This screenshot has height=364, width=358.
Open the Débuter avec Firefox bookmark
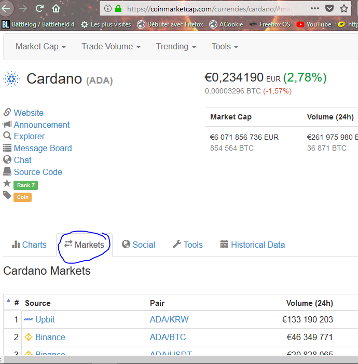(x=170, y=24)
